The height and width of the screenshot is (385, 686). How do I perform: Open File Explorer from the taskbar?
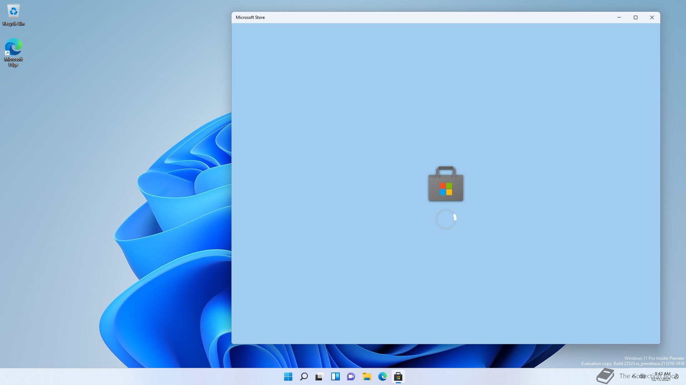[x=367, y=376]
